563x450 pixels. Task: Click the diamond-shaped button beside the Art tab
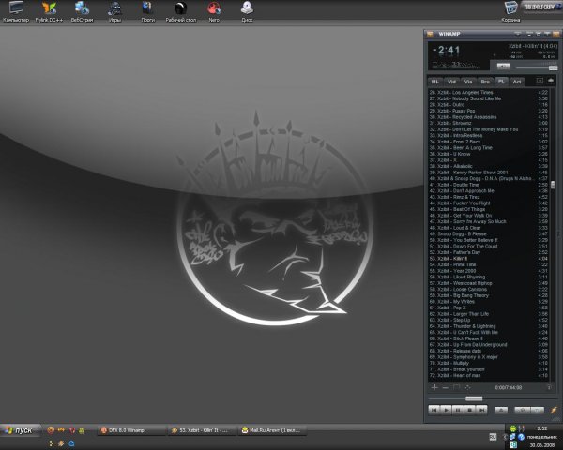[x=551, y=81]
